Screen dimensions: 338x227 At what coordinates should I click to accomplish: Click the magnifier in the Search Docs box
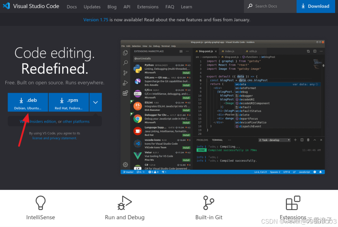250,6
